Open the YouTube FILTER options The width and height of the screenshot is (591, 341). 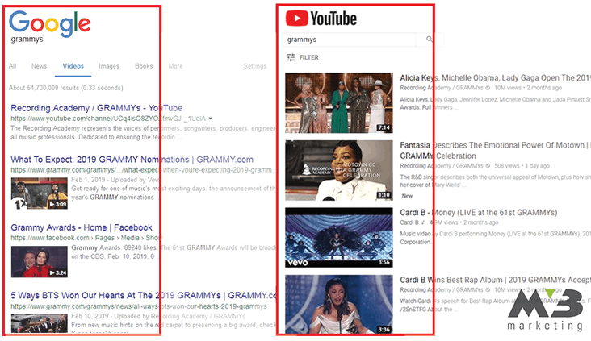click(x=302, y=57)
